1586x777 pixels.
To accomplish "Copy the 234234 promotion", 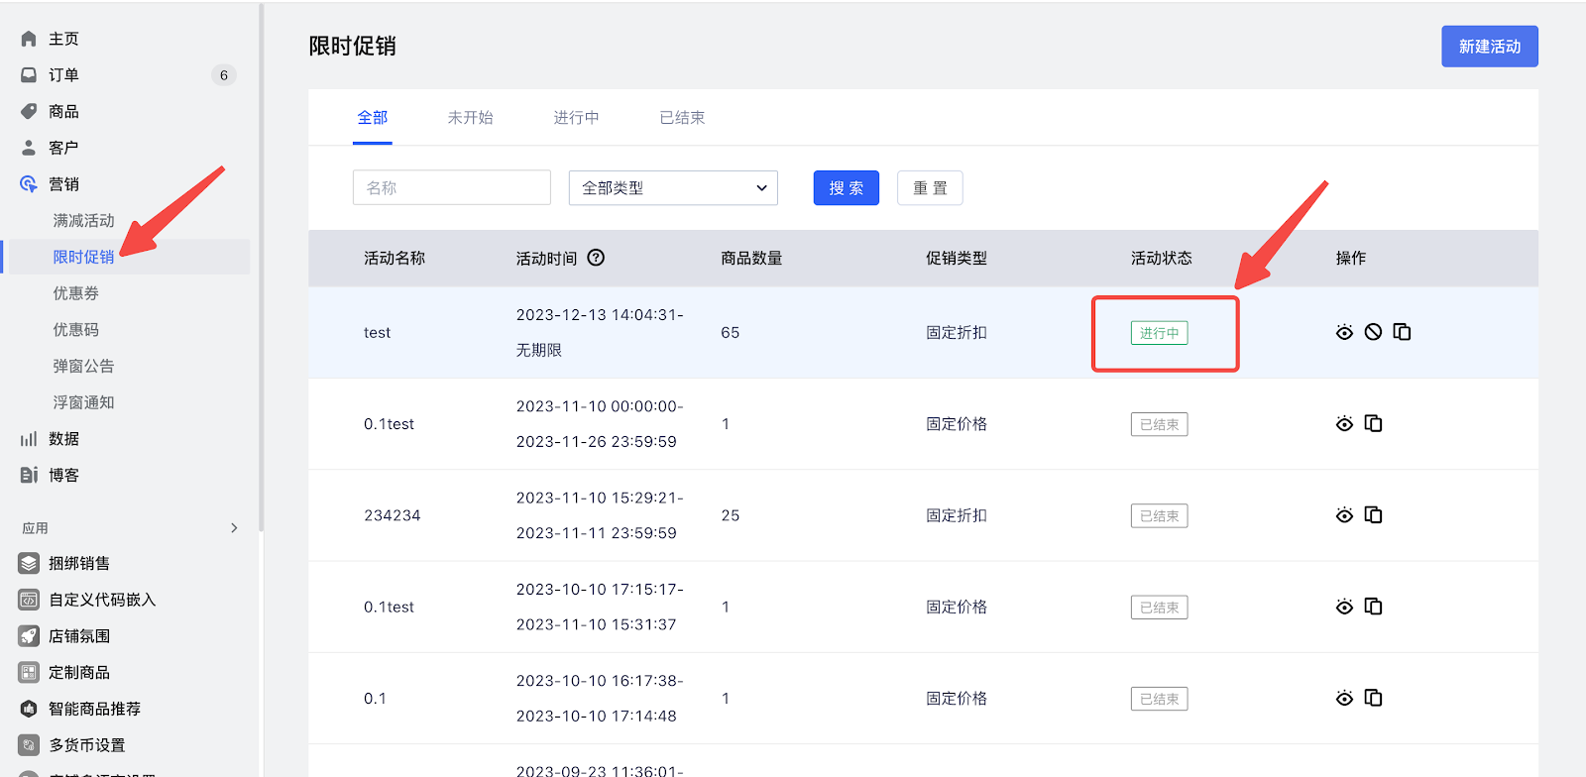I will (1373, 515).
